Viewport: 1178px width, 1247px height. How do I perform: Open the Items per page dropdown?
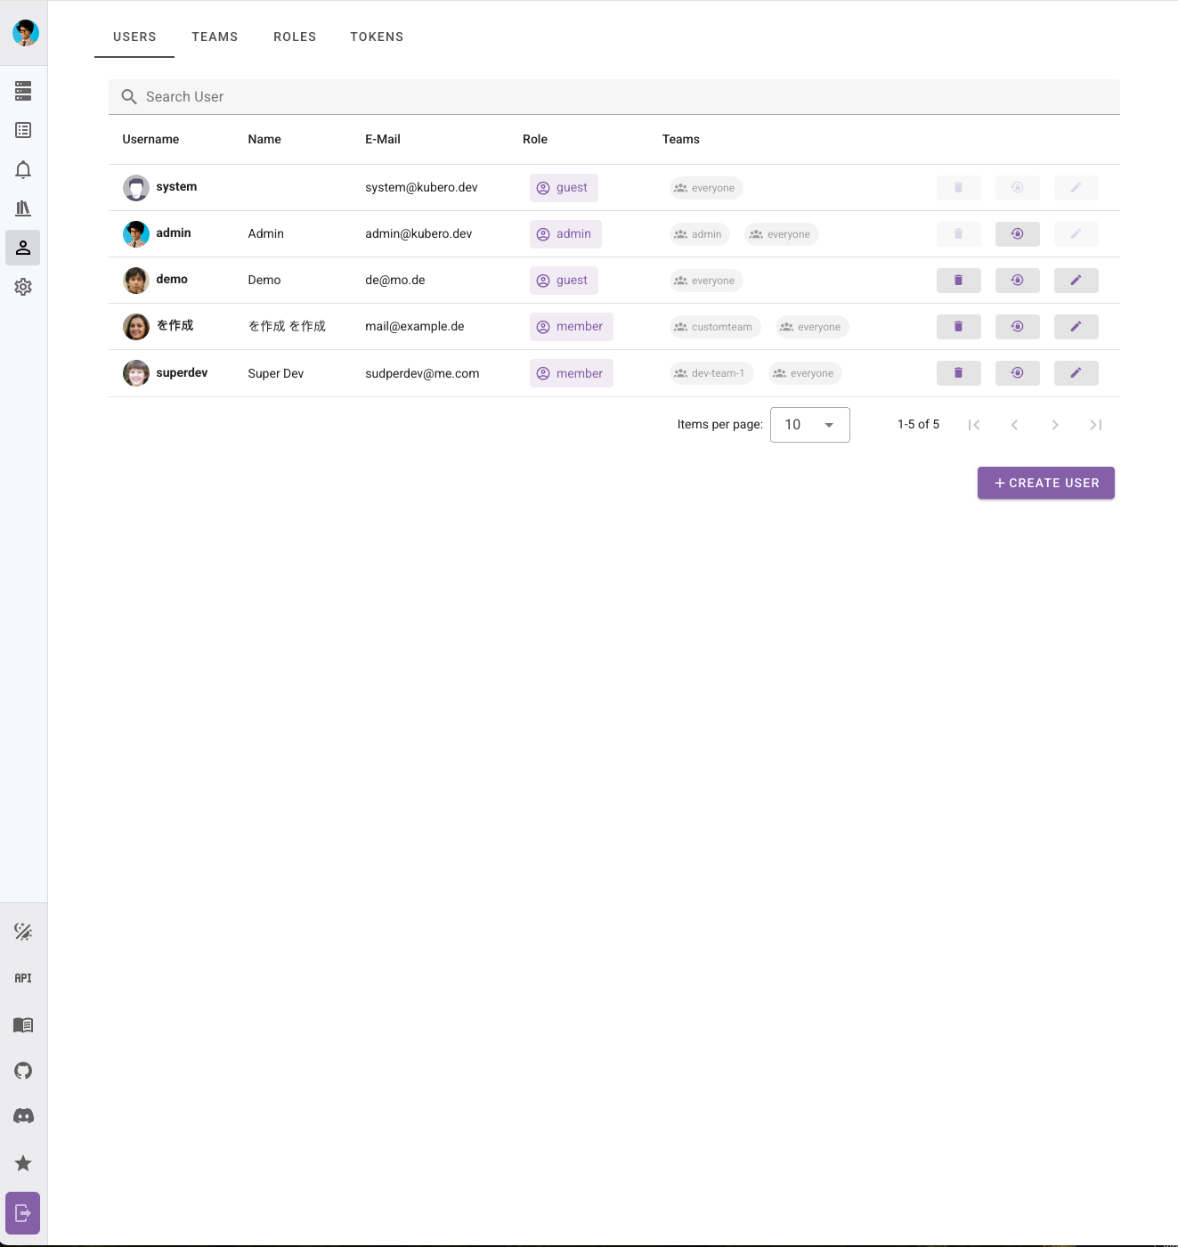pos(809,425)
